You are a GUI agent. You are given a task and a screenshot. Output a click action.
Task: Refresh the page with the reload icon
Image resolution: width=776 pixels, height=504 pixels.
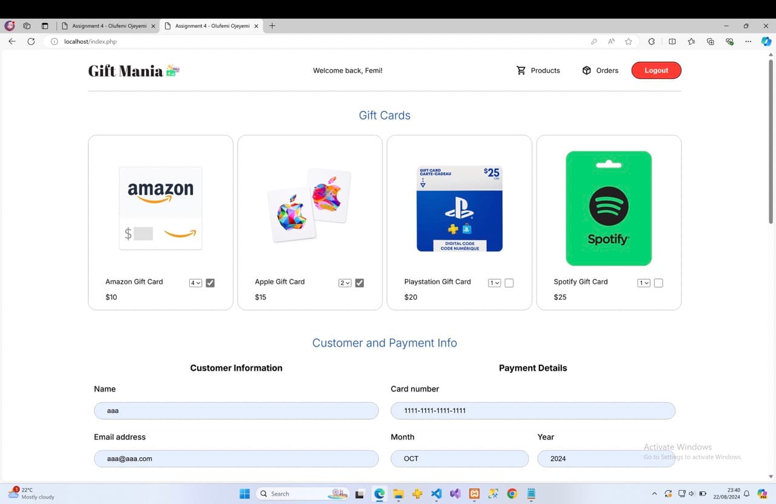[31, 41]
